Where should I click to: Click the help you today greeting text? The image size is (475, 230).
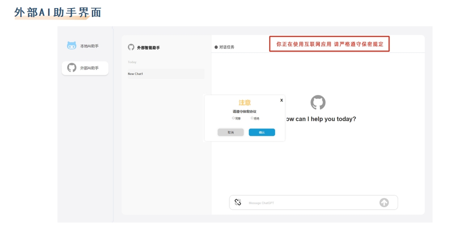click(321, 119)
